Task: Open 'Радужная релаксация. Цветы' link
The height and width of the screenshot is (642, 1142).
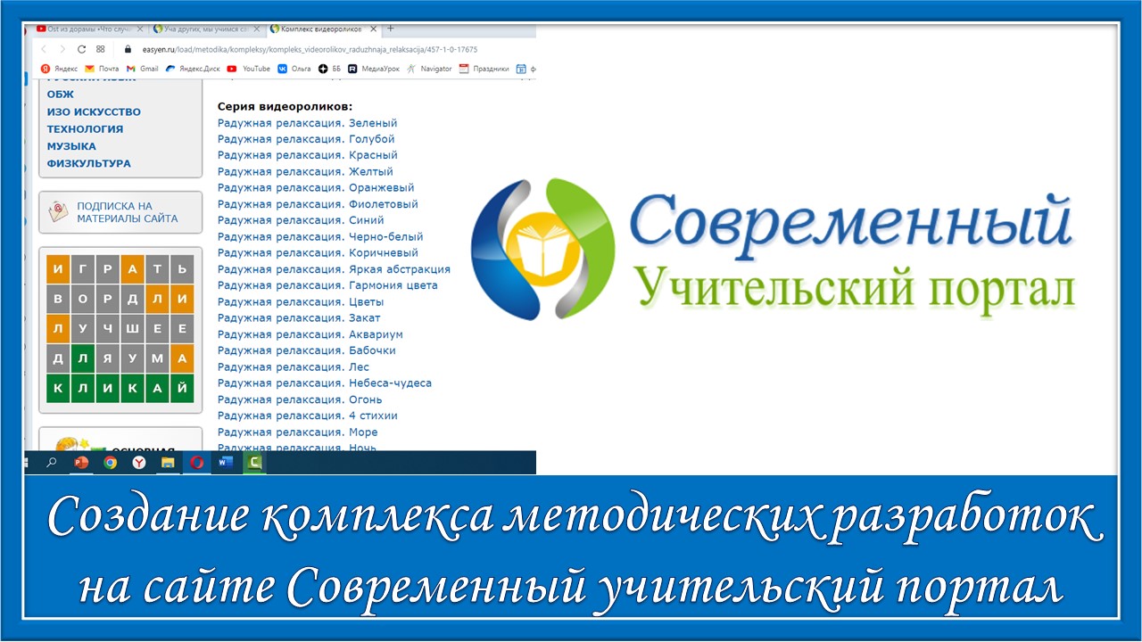Action: 301,302
